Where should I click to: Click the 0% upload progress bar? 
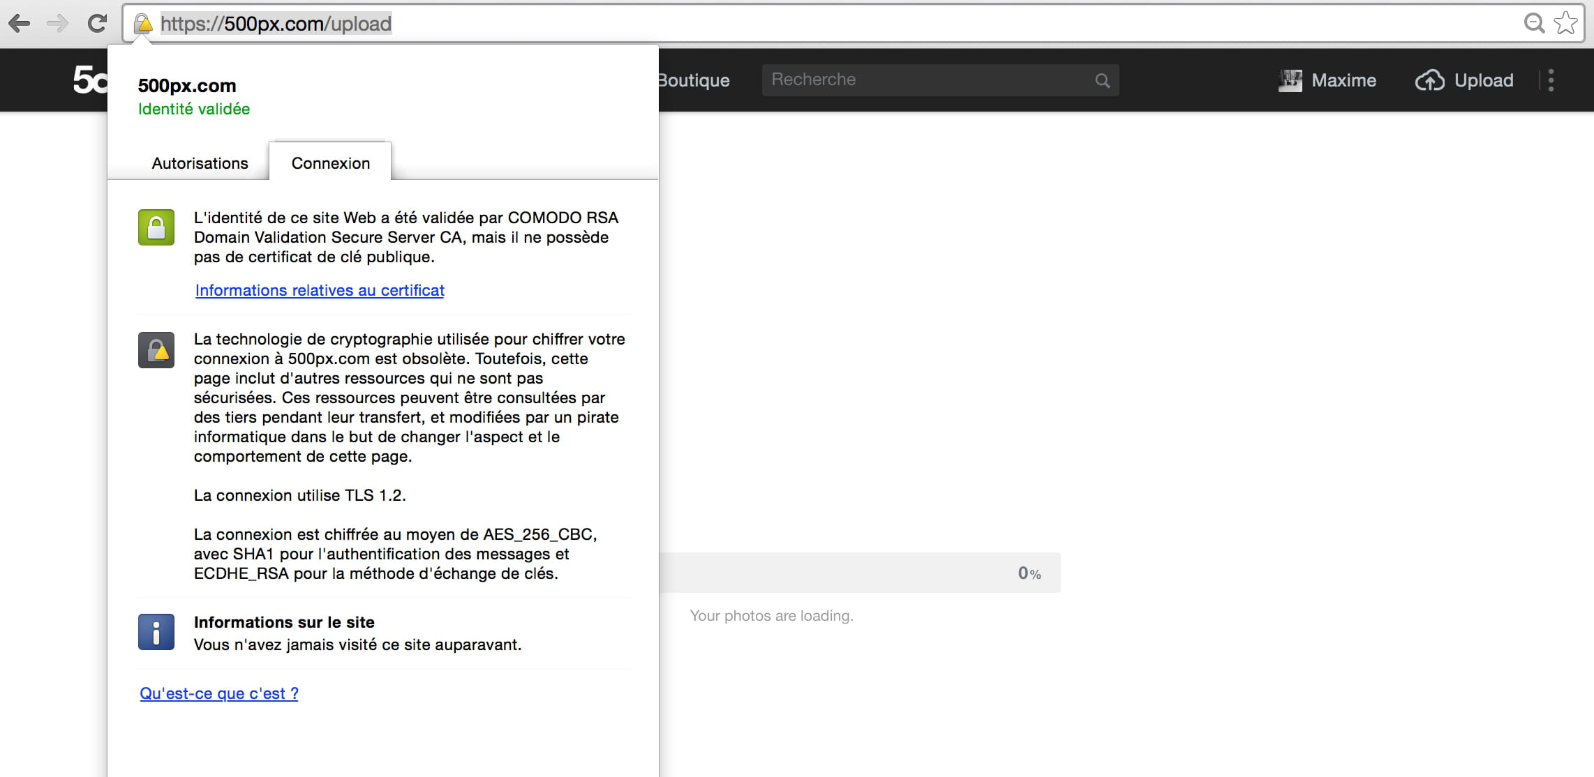tap(858, 573)
